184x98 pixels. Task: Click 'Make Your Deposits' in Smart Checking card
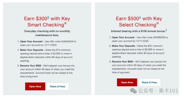tap(31, 50)
